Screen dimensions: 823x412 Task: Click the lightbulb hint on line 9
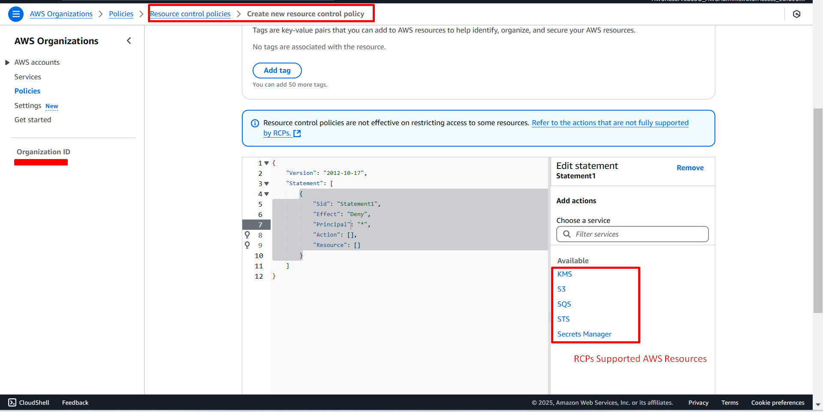(x=247, y=245)
